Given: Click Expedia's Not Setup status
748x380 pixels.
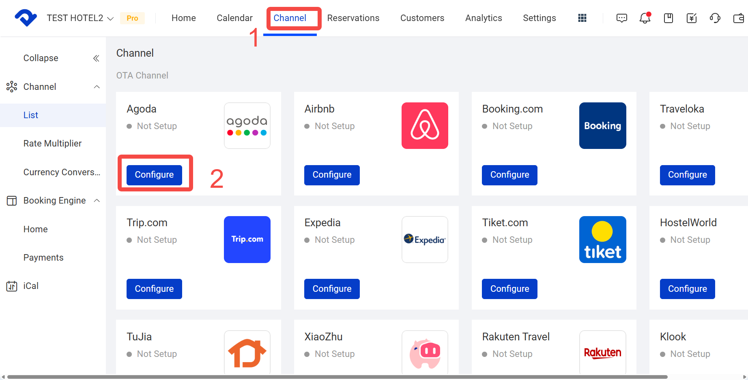Looking at the screenshot, I should [329, 240].
